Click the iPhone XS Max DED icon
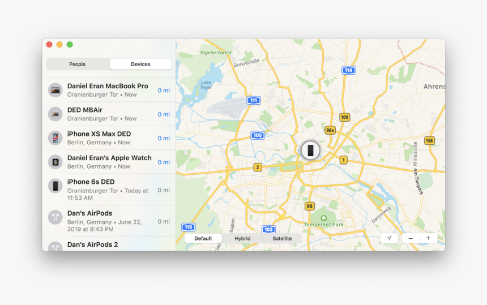This screenshot has height=305, width=487. [x=55, y=138]
